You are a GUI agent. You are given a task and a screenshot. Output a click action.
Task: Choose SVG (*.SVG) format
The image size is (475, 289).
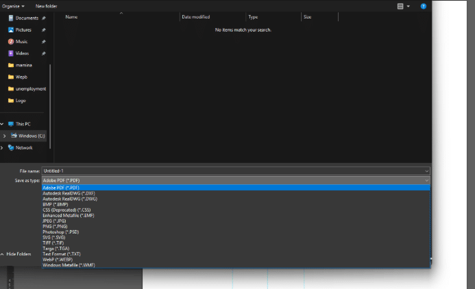coord(236,237)
